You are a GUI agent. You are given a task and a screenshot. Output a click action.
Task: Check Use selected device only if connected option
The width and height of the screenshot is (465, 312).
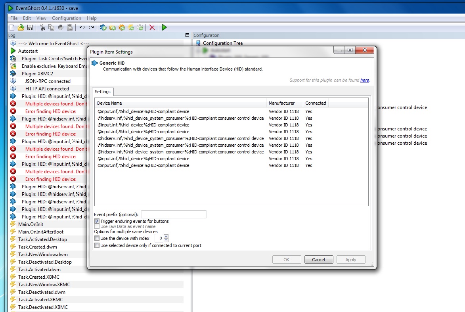(97, 245)
